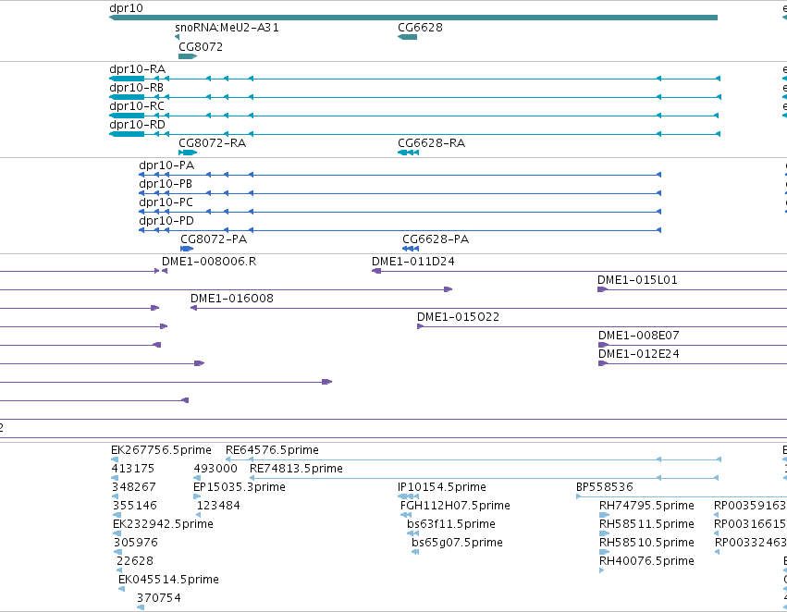Click the bs63f11.5prime EST label
The width and height of the screenshot is (787, 612).
[x=451, y=524]
